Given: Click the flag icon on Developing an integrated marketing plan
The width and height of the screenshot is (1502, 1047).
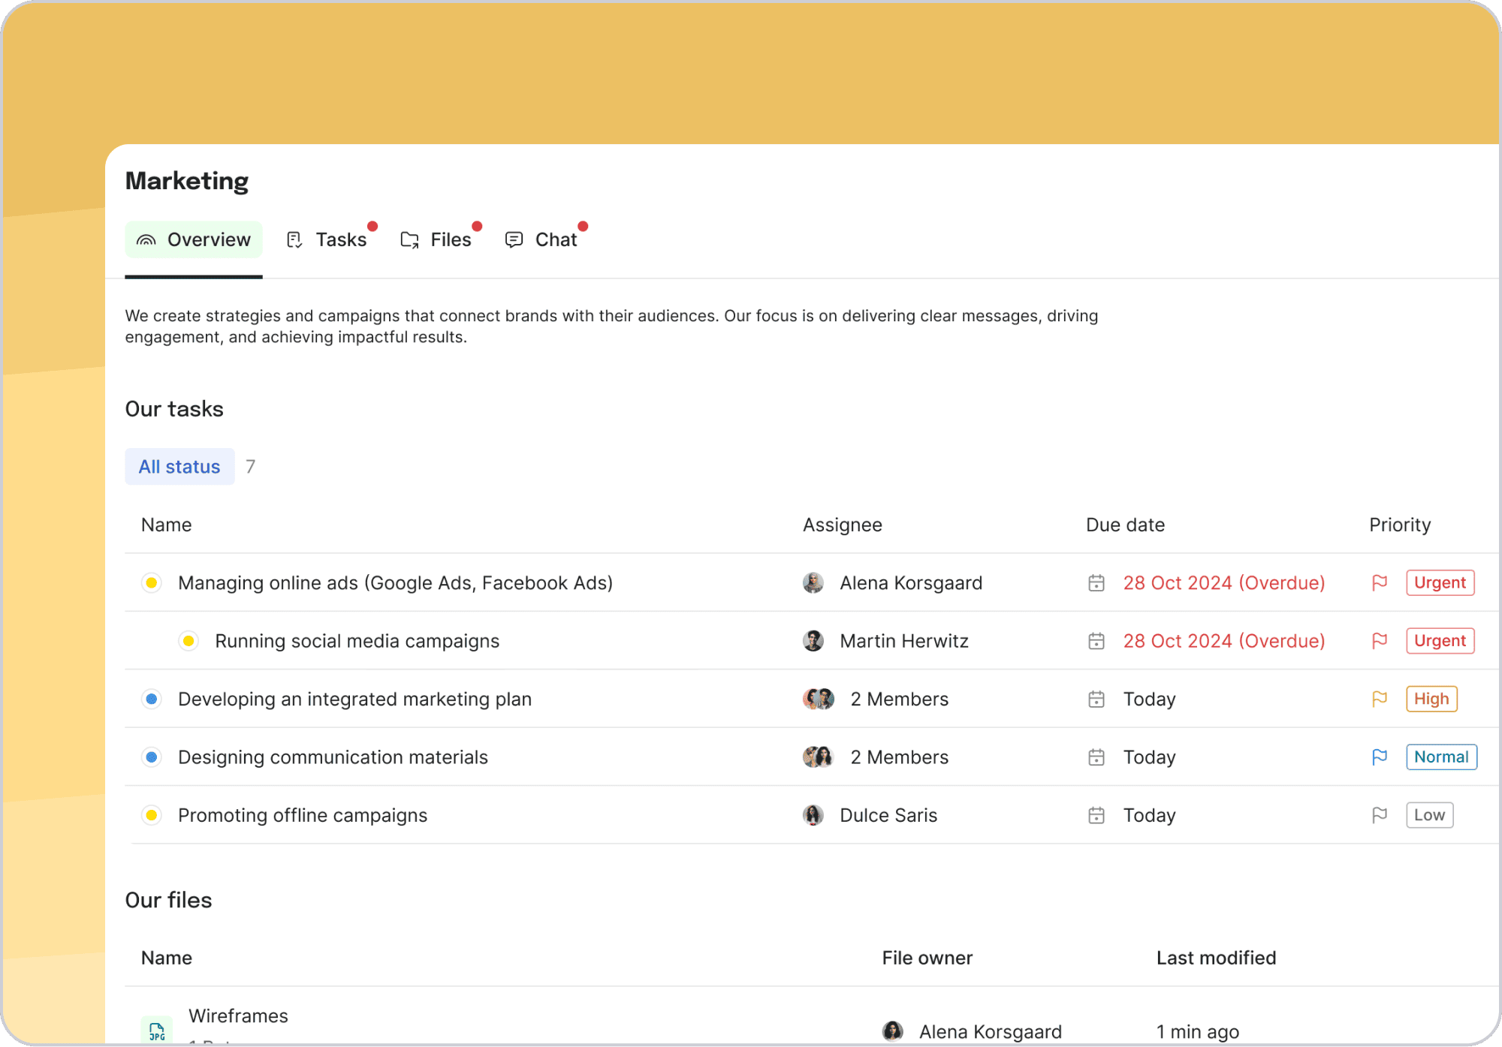Looking at the screenshot, I should (x=1380, y=699).
